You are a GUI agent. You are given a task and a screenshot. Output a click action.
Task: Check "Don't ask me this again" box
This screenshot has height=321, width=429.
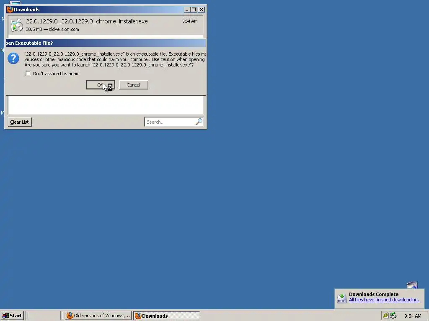click(x=28, y=74)
